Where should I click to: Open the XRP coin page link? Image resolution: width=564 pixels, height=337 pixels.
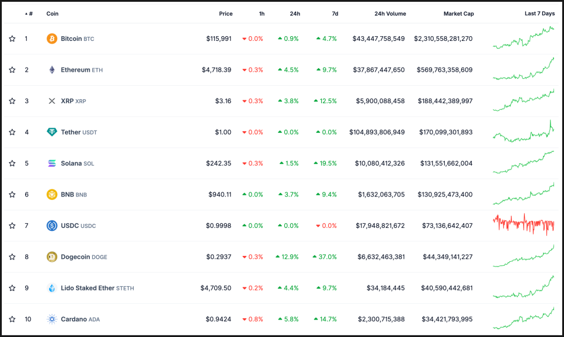tap(74, 101)
